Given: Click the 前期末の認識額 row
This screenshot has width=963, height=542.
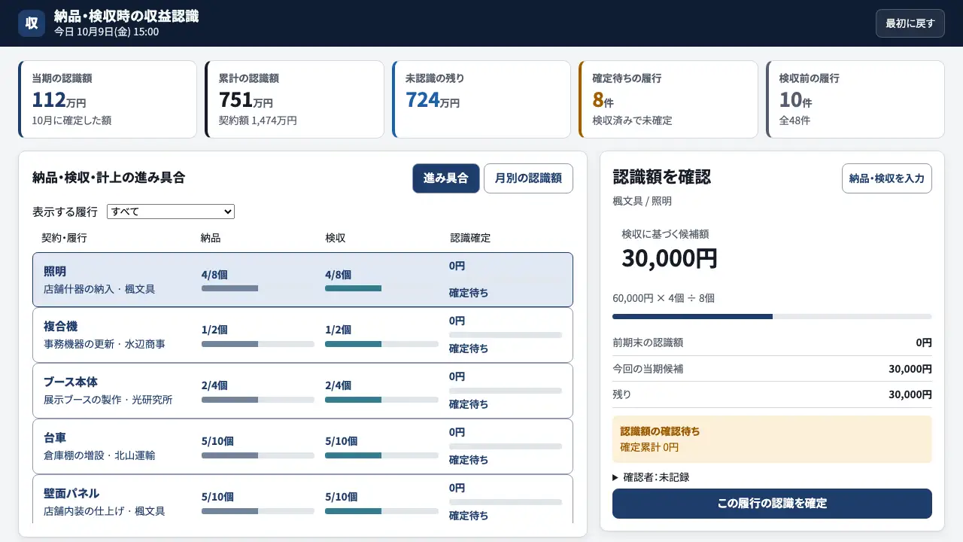Looking at the screenshot, I should pos(772,343).
